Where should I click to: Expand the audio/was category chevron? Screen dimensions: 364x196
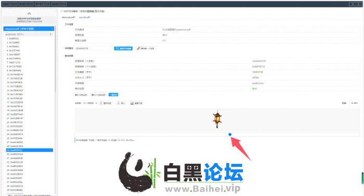coord(50,34)
